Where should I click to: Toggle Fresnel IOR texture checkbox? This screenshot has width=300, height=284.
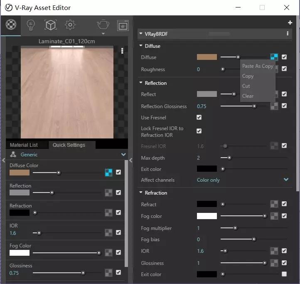[284, 146]
